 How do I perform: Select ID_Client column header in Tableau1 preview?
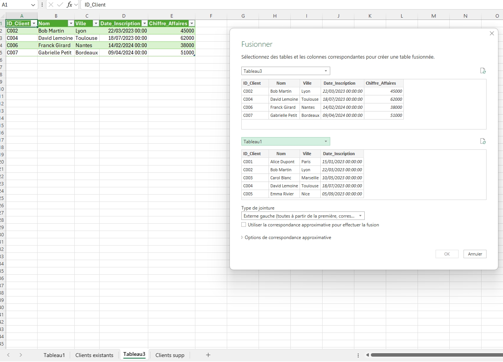[x=252, y=154]
